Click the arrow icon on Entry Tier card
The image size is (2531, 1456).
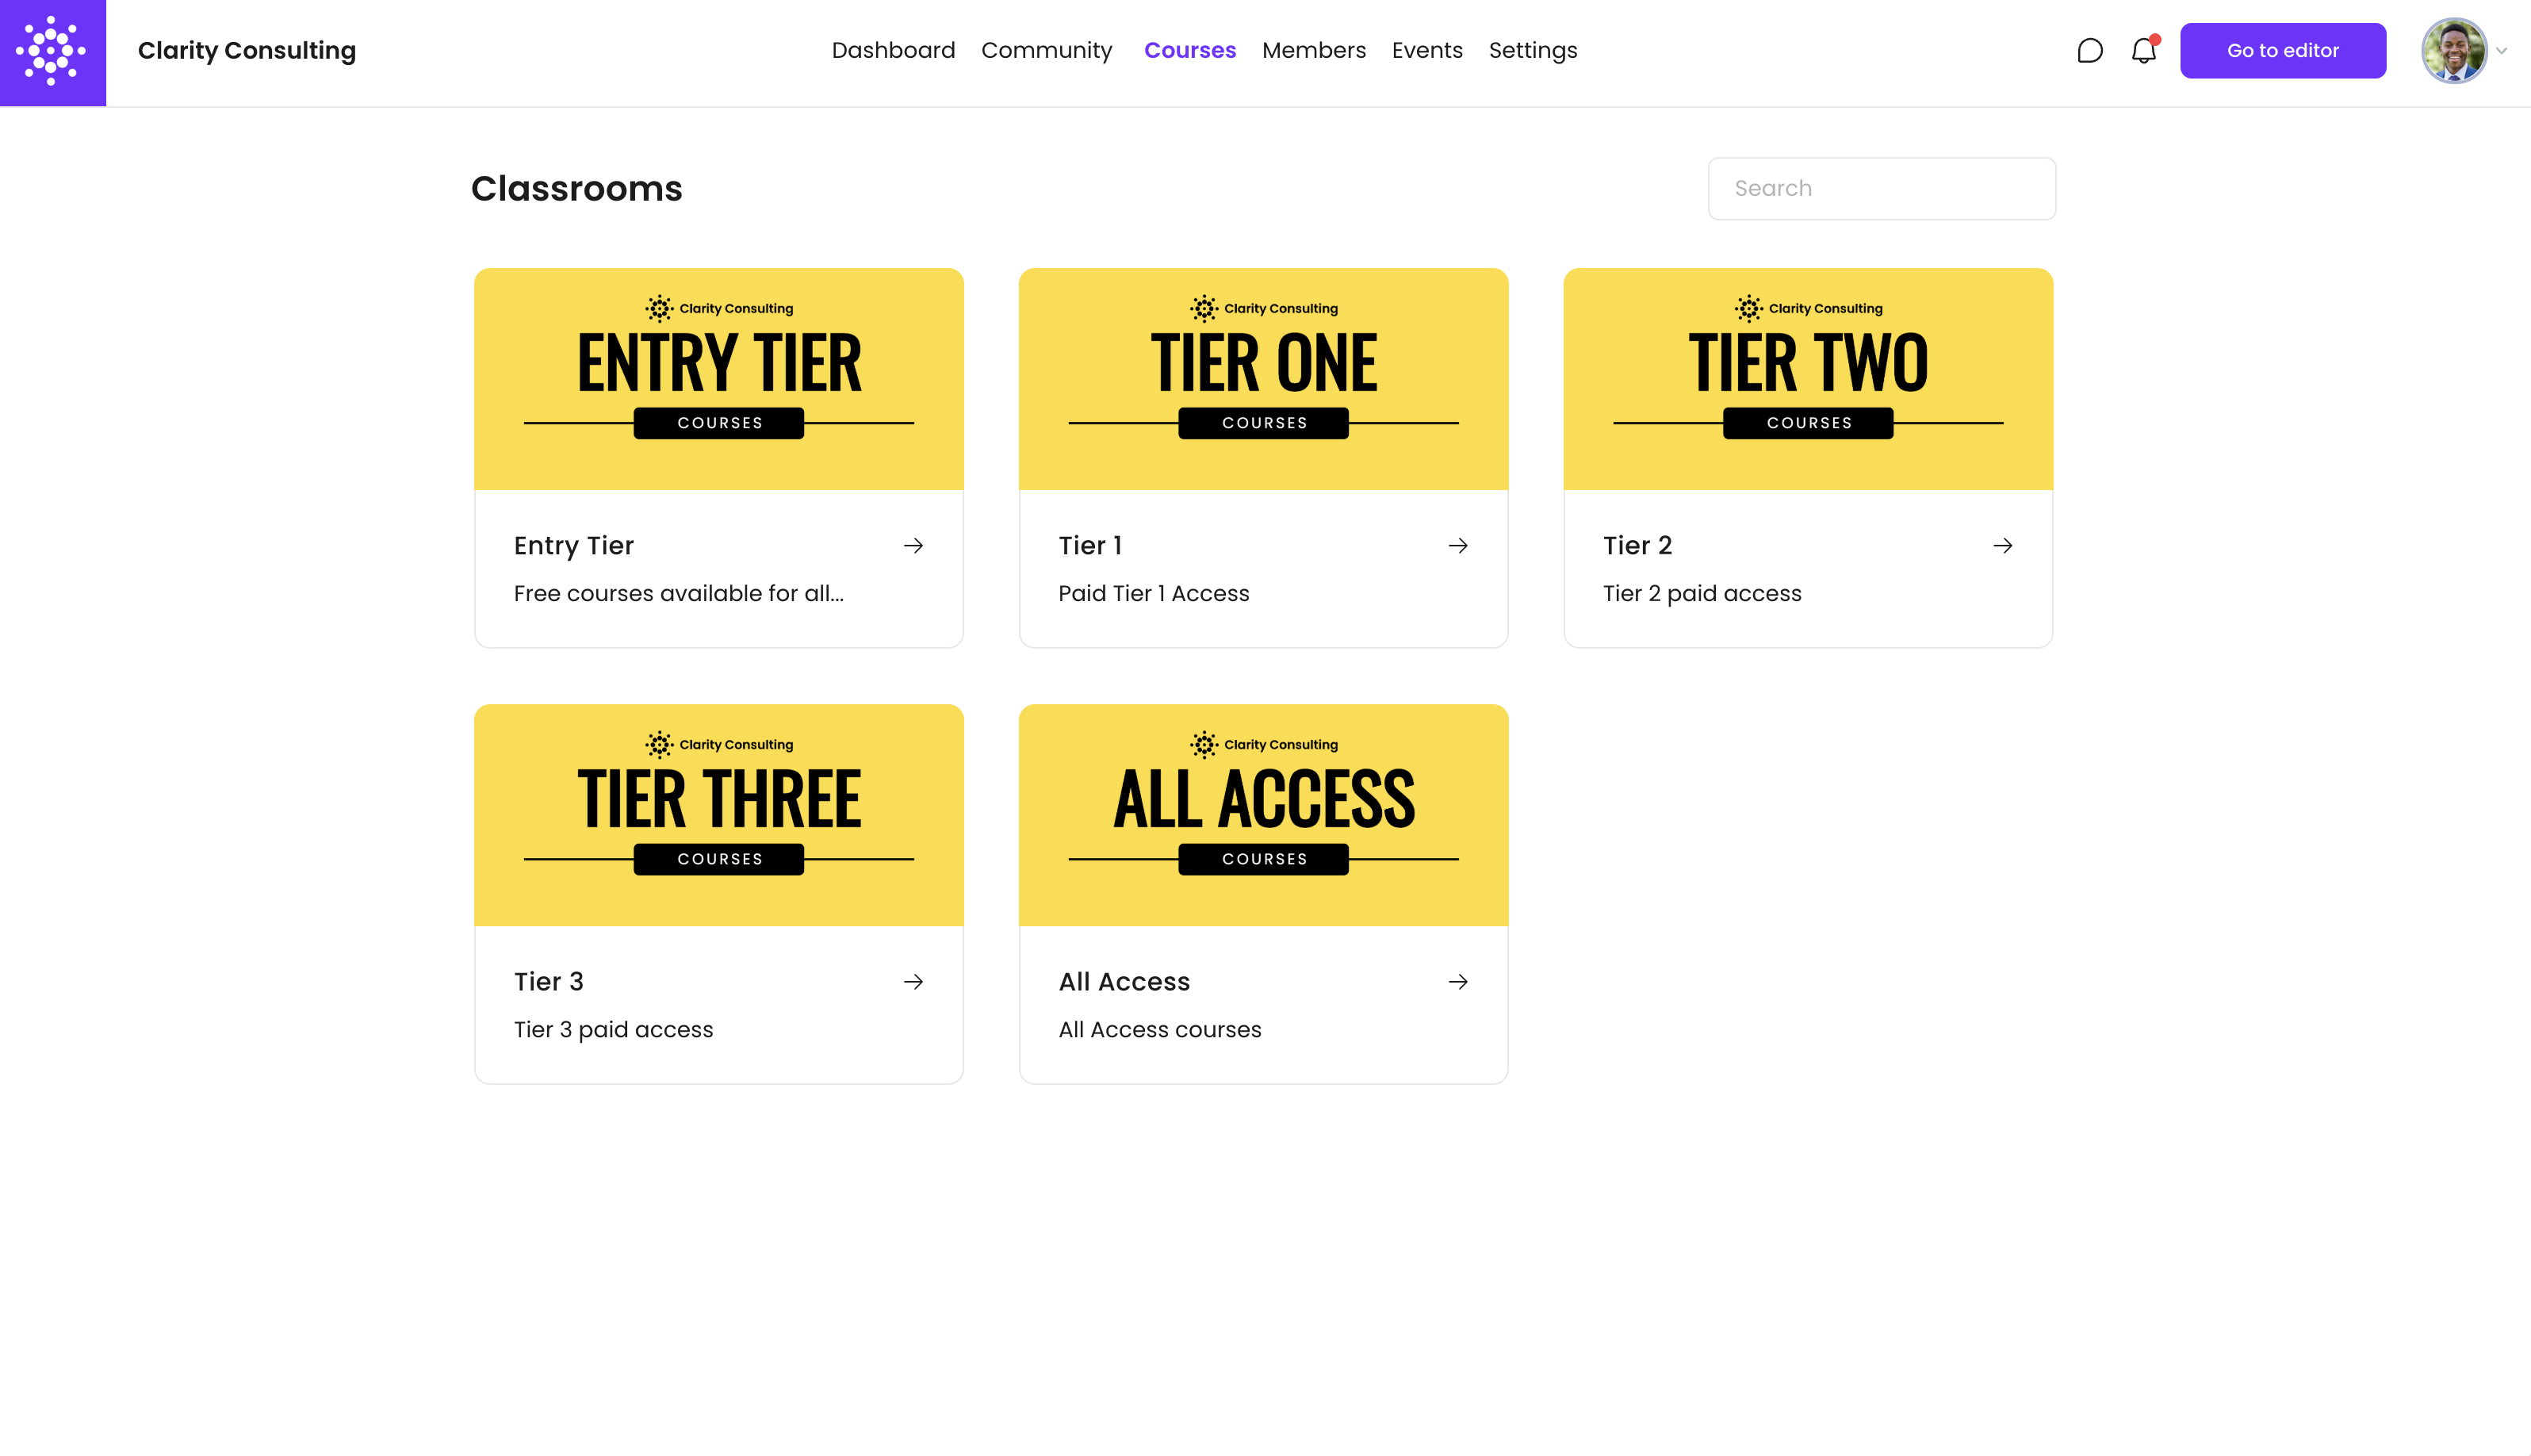(x=913, y=546)
